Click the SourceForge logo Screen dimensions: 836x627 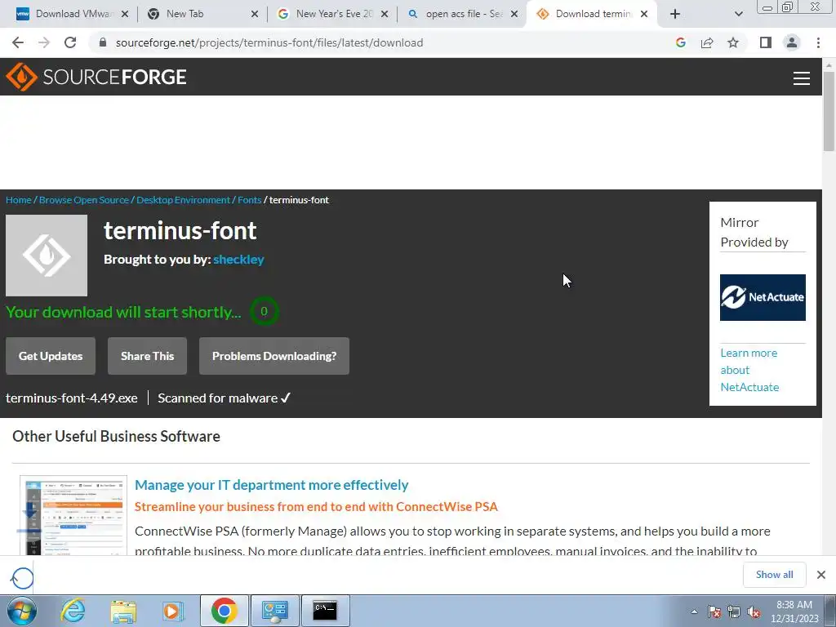point(96,77)
